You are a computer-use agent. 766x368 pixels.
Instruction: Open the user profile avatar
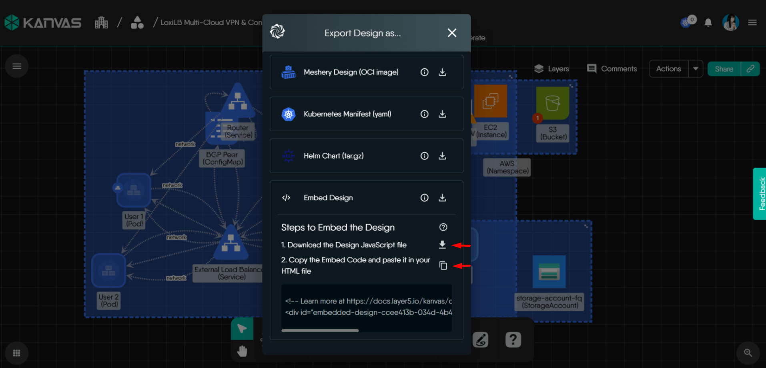pyautogui.click(x=730, y=22)
